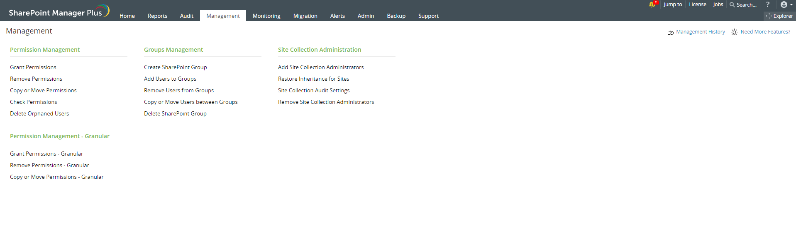Click the search magnifier icon
Image resolution: width=796 pixels, height=226 pixels.
point(732,5)
